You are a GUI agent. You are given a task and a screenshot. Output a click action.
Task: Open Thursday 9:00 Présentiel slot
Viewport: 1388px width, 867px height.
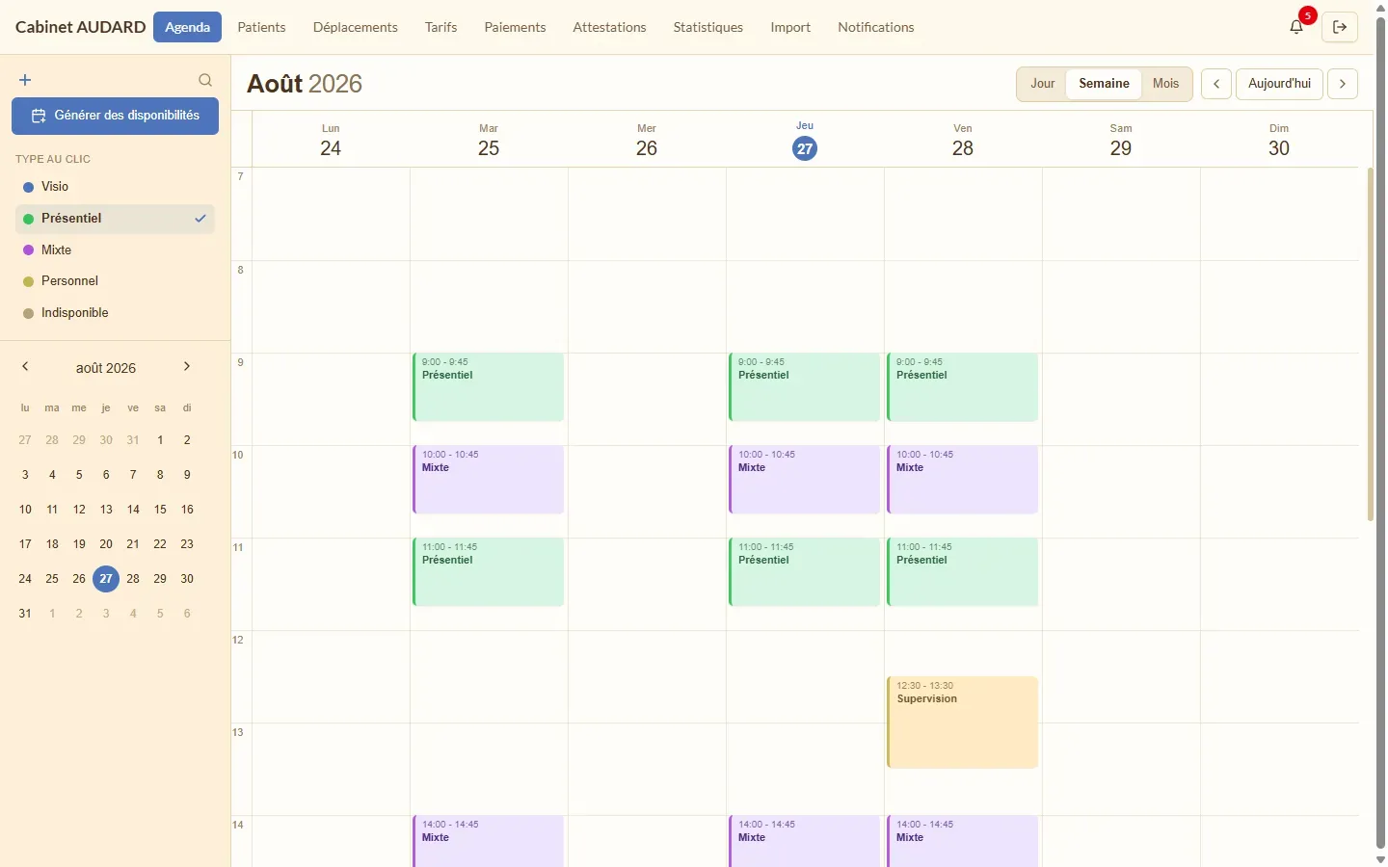point(805,387)
